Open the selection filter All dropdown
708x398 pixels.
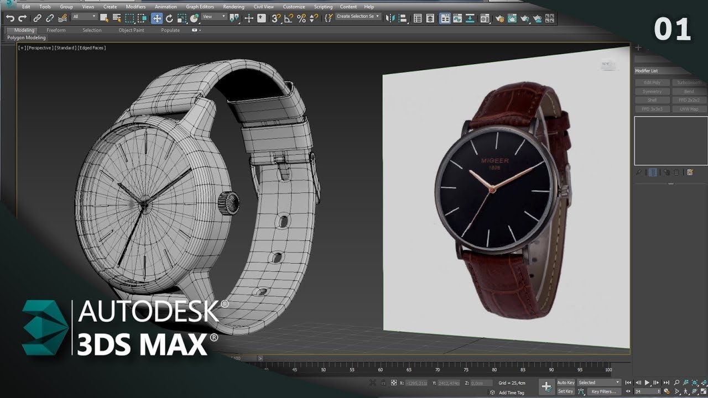tap(84, 17)
